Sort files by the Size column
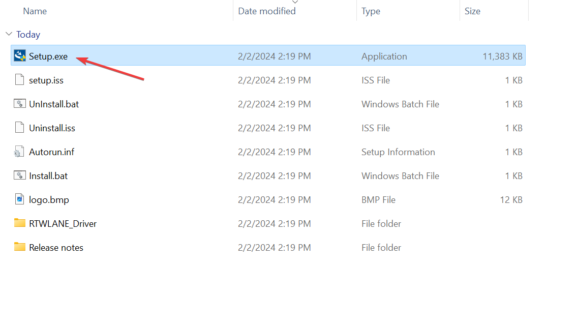The height and width of the screenshot is (323, 577). (472, 11)
